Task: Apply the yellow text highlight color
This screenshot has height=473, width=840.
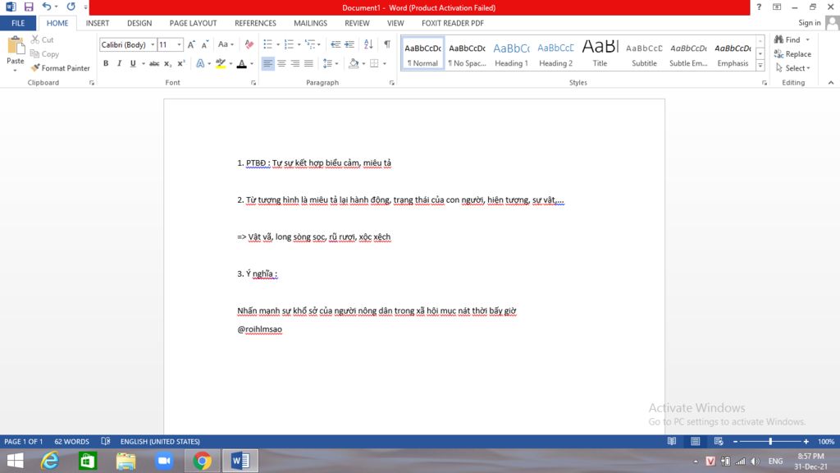Action: click(221, 63)
